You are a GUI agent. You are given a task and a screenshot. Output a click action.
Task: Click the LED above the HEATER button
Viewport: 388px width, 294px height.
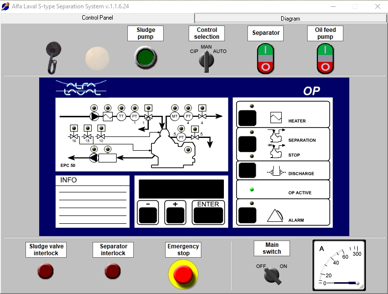click(252, 106)
